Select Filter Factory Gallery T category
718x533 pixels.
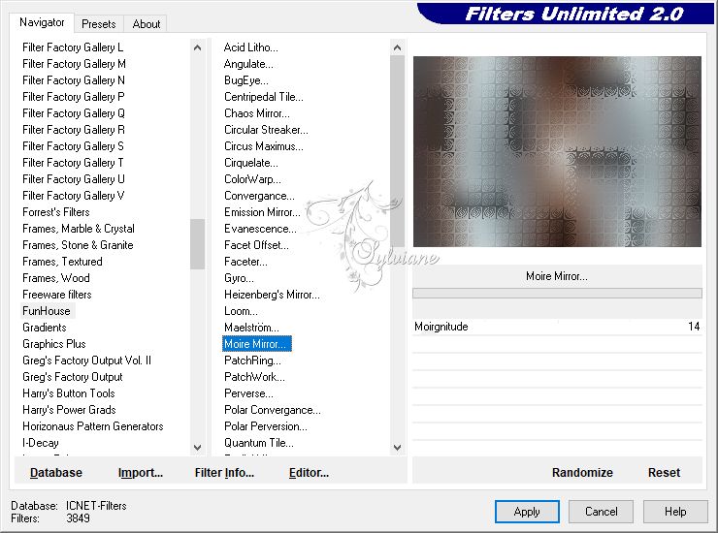73,163
